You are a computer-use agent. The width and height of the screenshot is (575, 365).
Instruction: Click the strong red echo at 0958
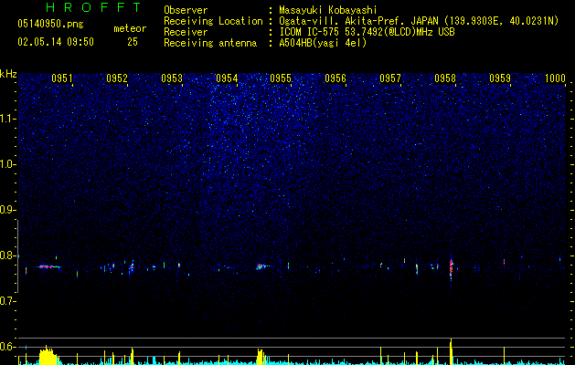pyautogui.click(x=452, y=268)
